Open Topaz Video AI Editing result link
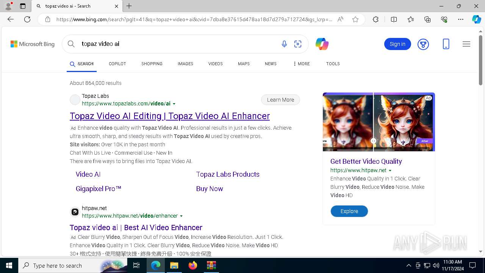This screenshot has height=273, width=485. [170, 116]
